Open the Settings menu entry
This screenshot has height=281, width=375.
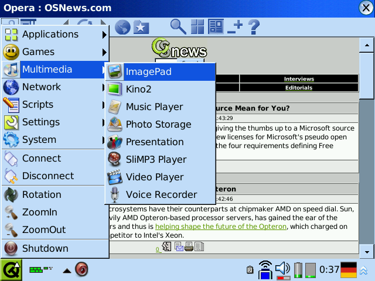[54, 122]
